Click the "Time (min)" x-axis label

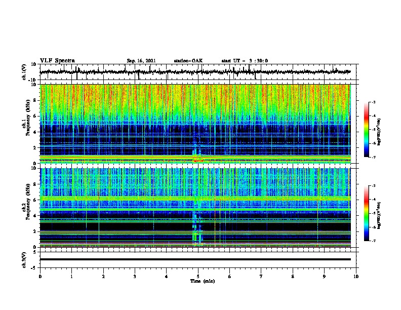[203, 281]
